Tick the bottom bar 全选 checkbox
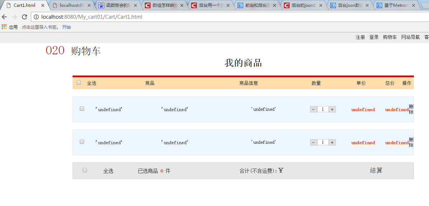Viewport: 429px width, 206px height. [85, 170]
